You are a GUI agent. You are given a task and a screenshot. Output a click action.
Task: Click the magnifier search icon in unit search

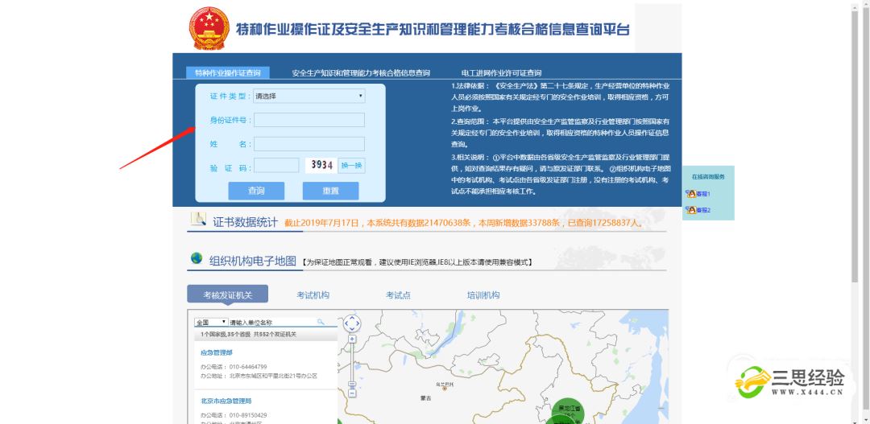pyautogui.click(x=321, y=322)
